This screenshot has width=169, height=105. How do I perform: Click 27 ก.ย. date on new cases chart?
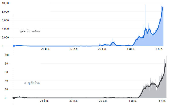pyautogui.click(x=74, y=49)
